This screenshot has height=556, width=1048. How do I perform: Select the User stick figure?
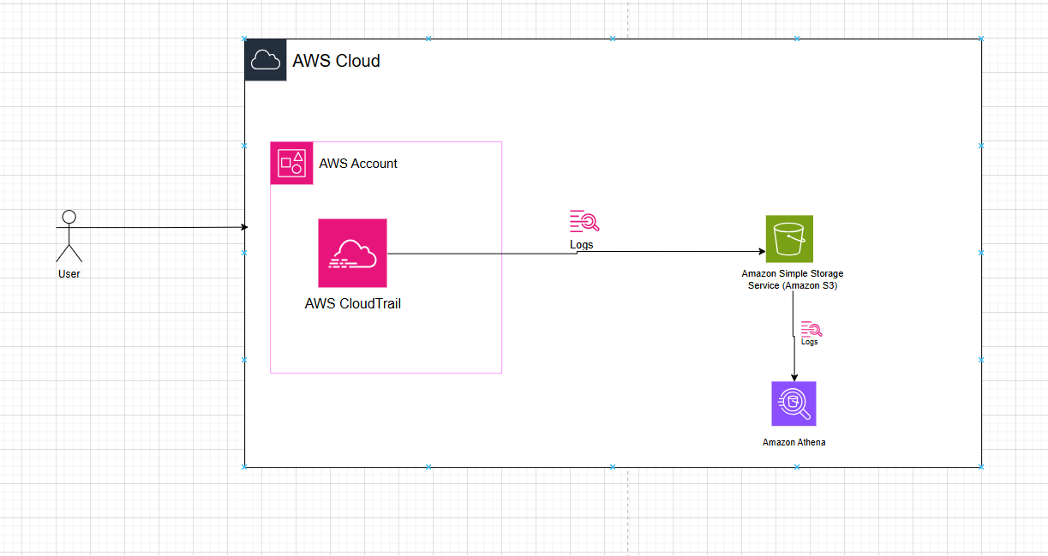(x=69, y=236)
